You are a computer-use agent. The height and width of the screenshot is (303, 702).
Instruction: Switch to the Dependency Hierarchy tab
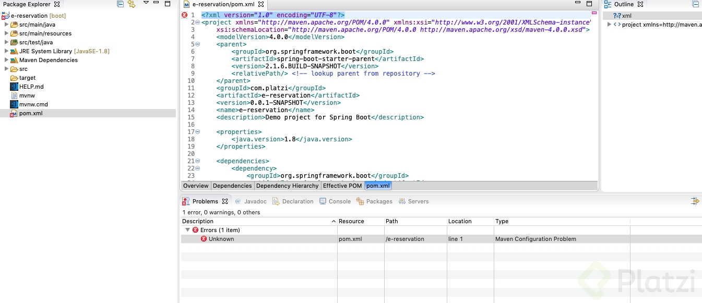pyautogui.click(x=287, y=186)
